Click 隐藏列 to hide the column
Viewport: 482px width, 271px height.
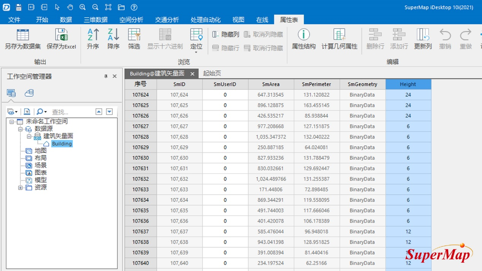coord(226,35)
